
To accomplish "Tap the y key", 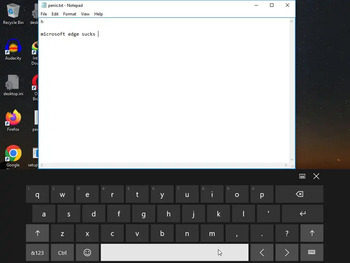I will [162, 194].
